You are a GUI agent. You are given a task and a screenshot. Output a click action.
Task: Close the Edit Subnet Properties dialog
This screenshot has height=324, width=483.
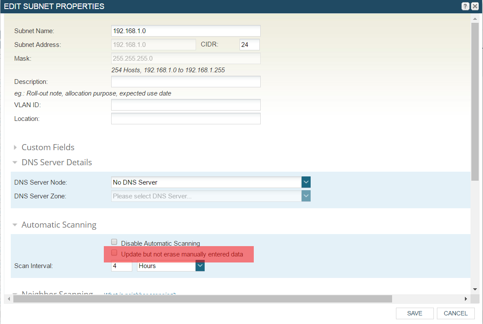click(x=475, y=6)
